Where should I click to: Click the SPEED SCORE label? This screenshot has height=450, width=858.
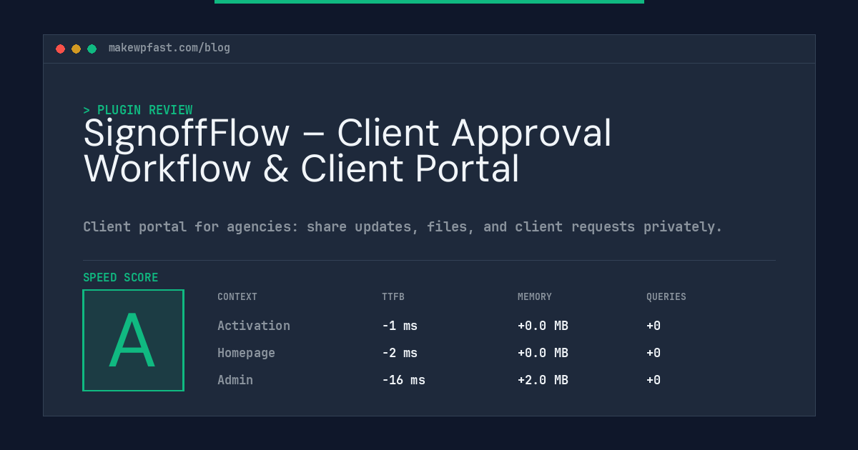click(121, 278)
